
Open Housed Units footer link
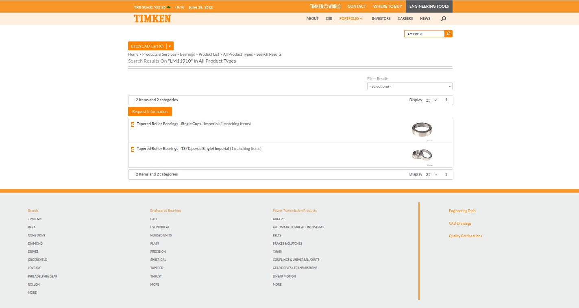(x=161, y=235)
